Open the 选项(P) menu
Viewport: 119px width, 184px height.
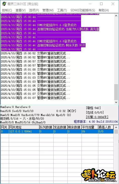tap(34, 10)
